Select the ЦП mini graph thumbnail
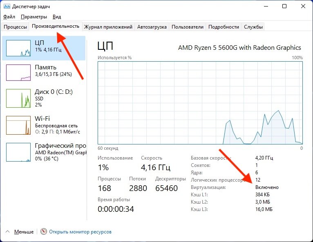The width and height of the screenshot is (313, 242). coord(18,48)
